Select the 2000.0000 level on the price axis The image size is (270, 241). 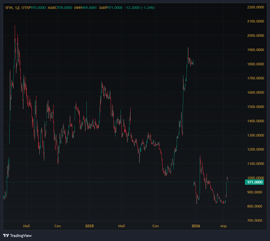pyautogui.click(x=255, y=35)
